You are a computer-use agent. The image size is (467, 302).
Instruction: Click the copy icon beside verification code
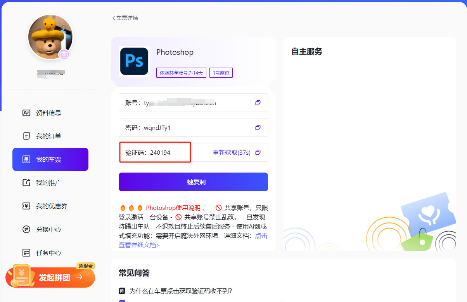coord(258,152)
